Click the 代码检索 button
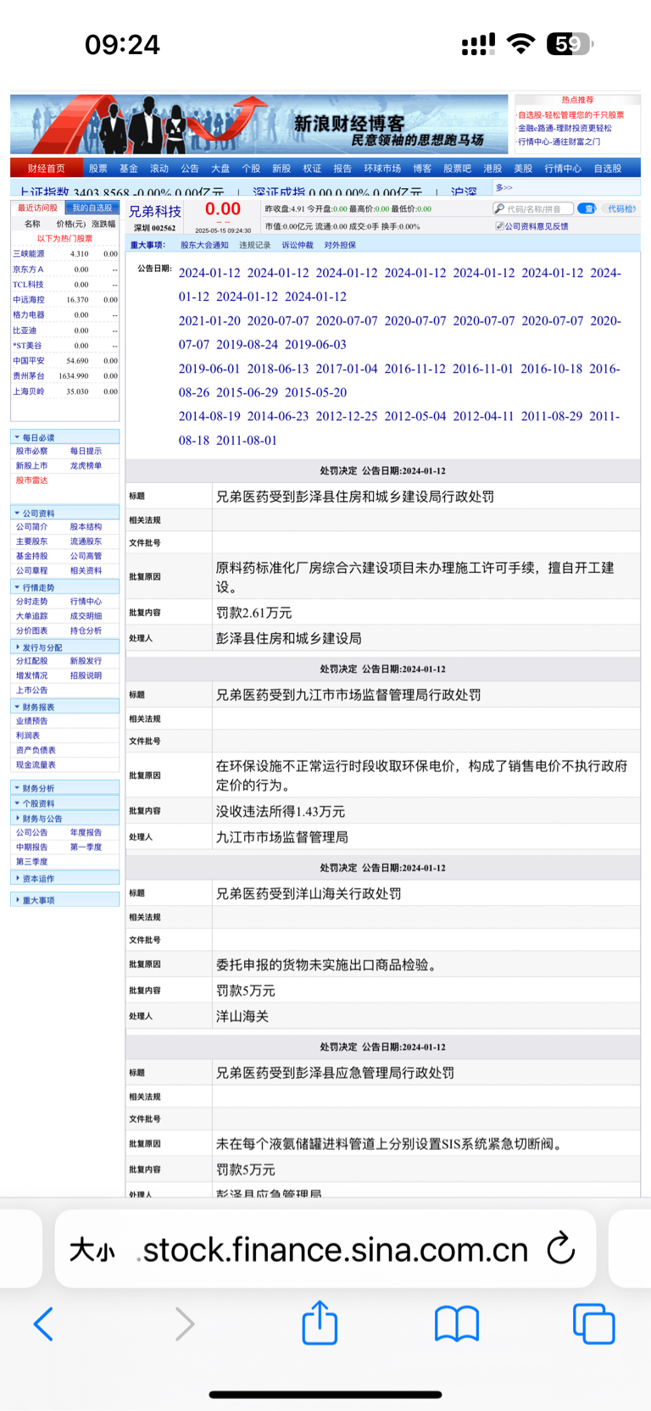 [x=621, y=208]
